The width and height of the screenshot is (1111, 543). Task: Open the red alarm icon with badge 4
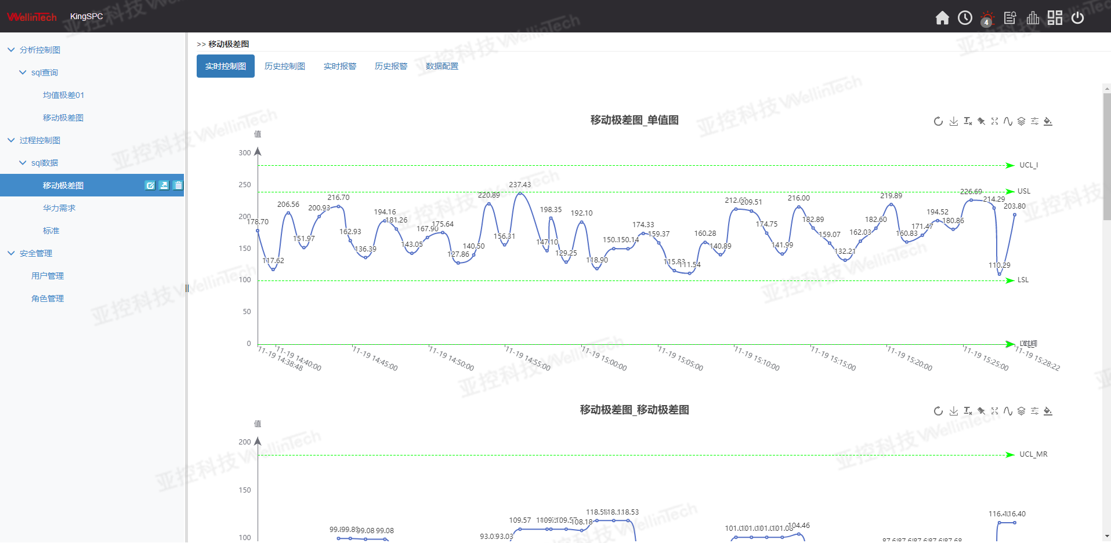987,19
